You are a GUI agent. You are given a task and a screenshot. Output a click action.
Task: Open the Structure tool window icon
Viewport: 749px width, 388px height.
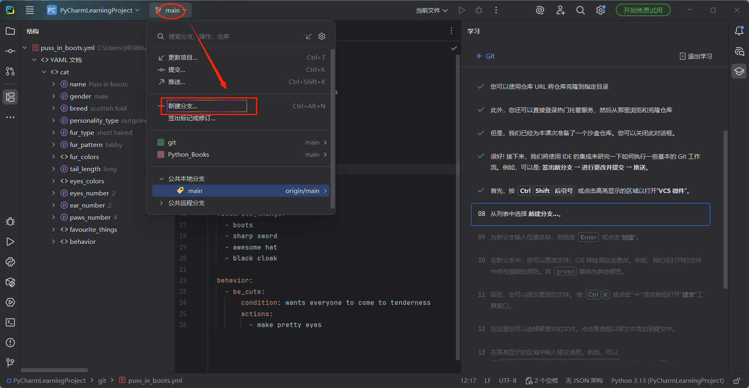[10, 97]
